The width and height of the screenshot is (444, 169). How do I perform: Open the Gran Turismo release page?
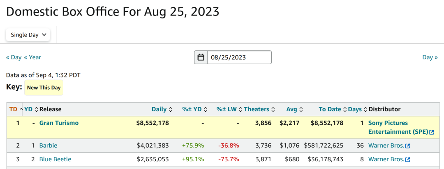59,123
